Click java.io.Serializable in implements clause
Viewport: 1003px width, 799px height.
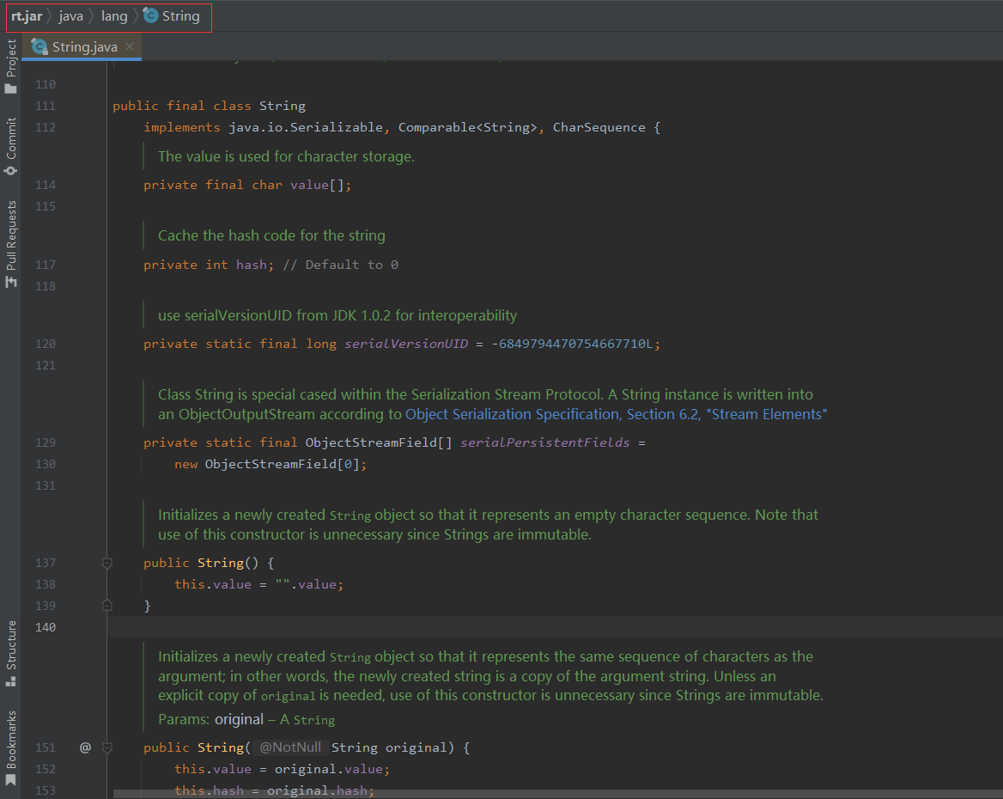306,127
